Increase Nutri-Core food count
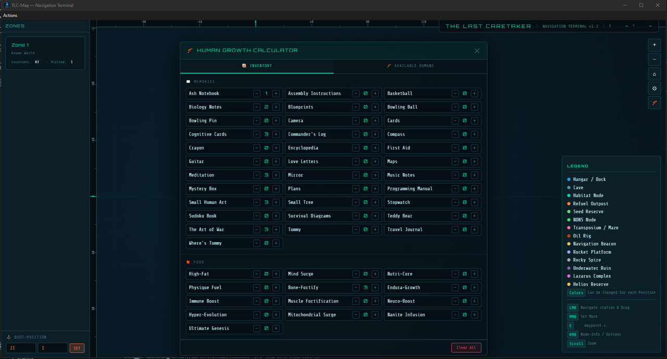 (474, 274)
